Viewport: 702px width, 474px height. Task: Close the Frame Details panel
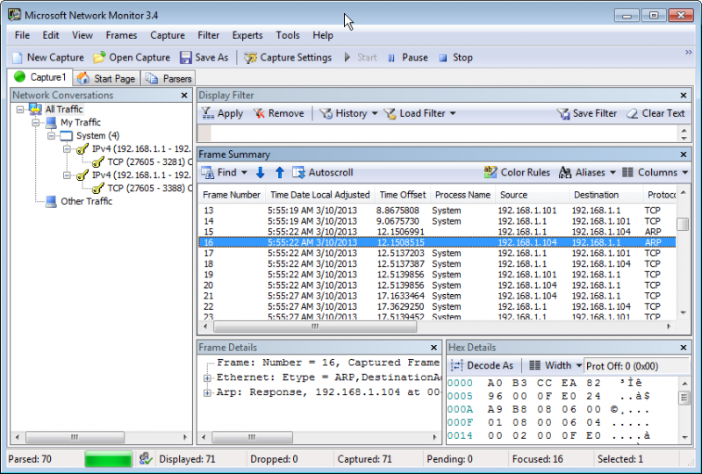(x=433, y=348)
